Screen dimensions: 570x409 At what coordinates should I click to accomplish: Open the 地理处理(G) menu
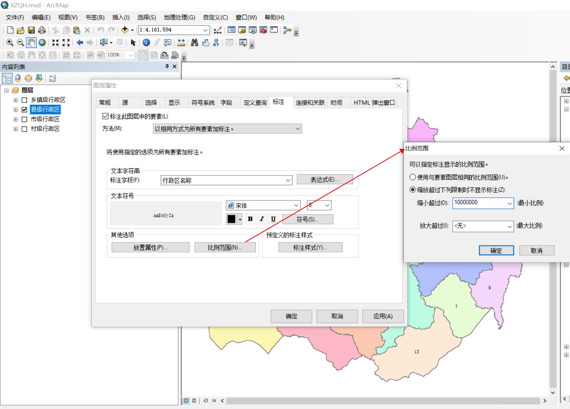coord(179,17)
